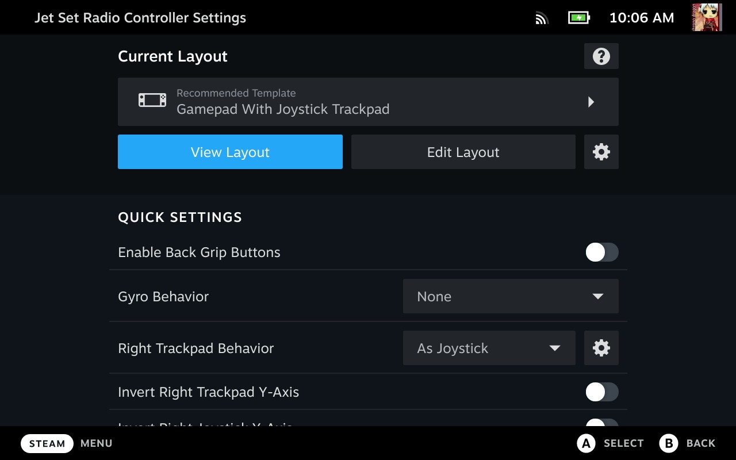The width and height of the screenshot is (736, 460).
Task: Click the user profile avatar
Action: (x=707, y=18)
